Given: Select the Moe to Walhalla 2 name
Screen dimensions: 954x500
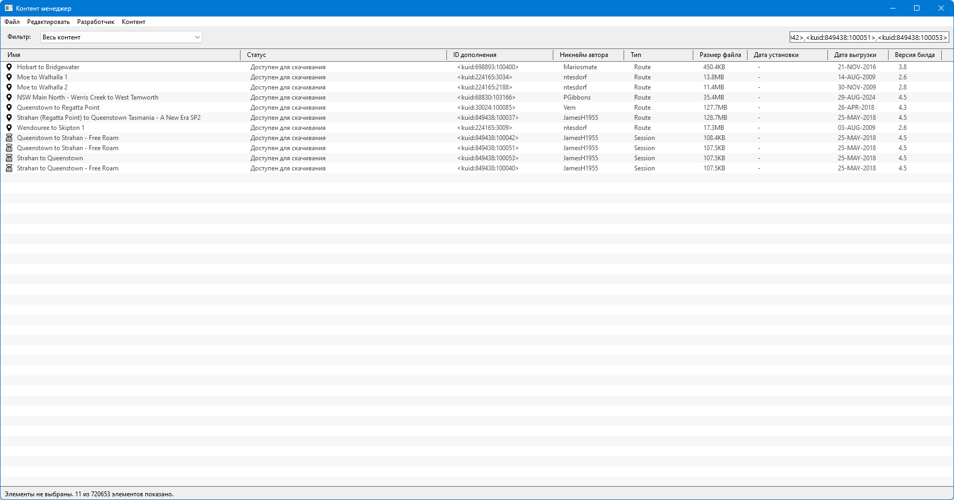Looking at the screenshot, I should pos(42,87).
